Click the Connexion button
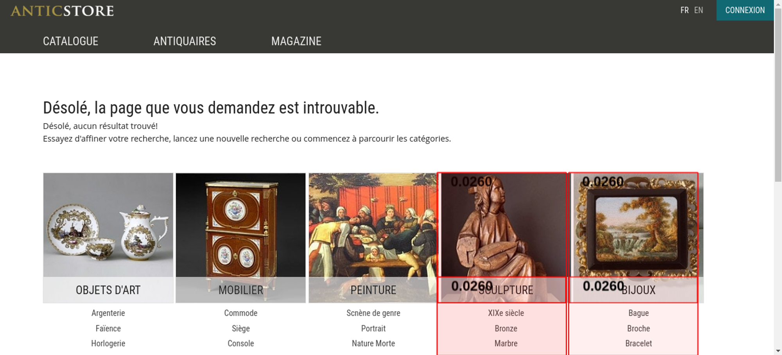Viewport: 782px width, 355px height. (x=745, y=10)
